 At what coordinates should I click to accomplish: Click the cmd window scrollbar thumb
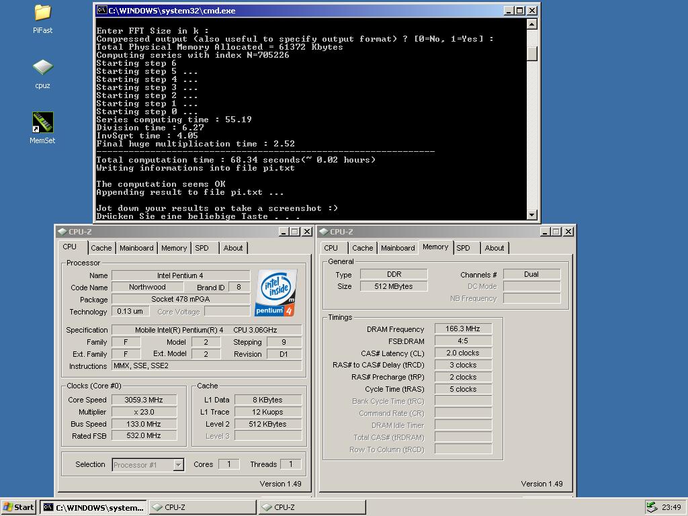532,52
